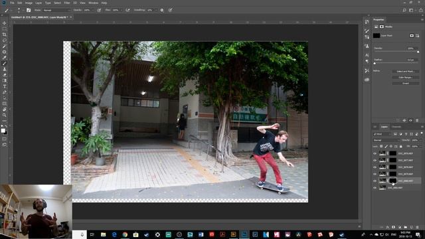The width and height of the screenshot is (425, 239).
Task: Select the Rectangular Marquee tool
Action: point(5,29)
